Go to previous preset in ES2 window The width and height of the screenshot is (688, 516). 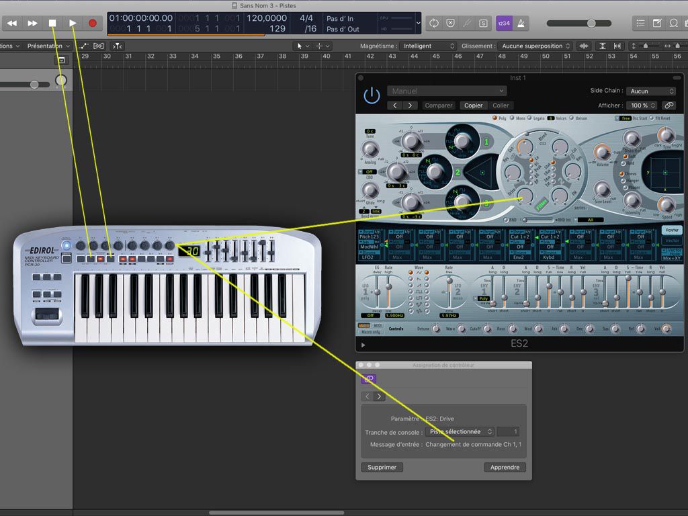(x=395, y=105)
